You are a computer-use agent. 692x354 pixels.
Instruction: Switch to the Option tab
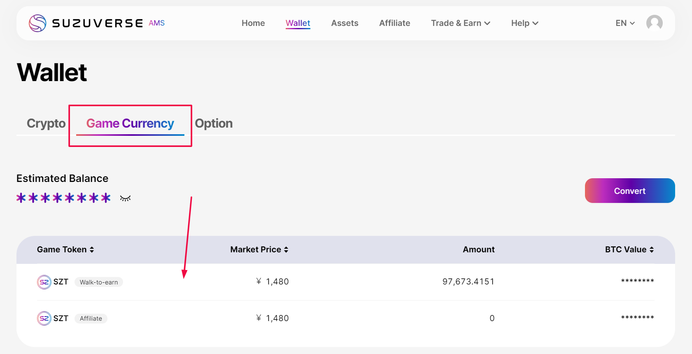(214, 123)
